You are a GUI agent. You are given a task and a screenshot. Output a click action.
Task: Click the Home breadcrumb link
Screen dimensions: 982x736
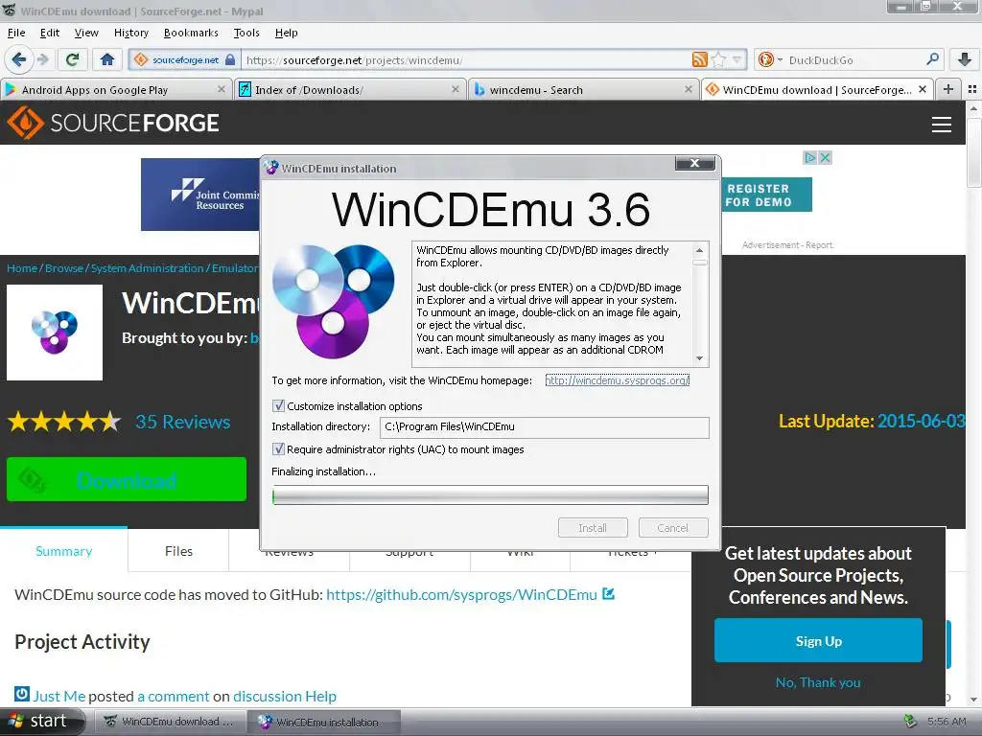click(22, 268)
